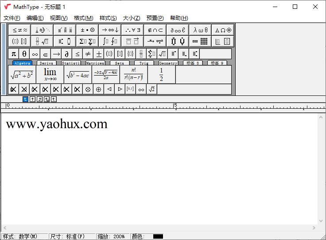The image size is (326, 240).
Task: Open the Greek lowercase λ ω θ palette
Action: pyautogui.click(x=200, y=30)
